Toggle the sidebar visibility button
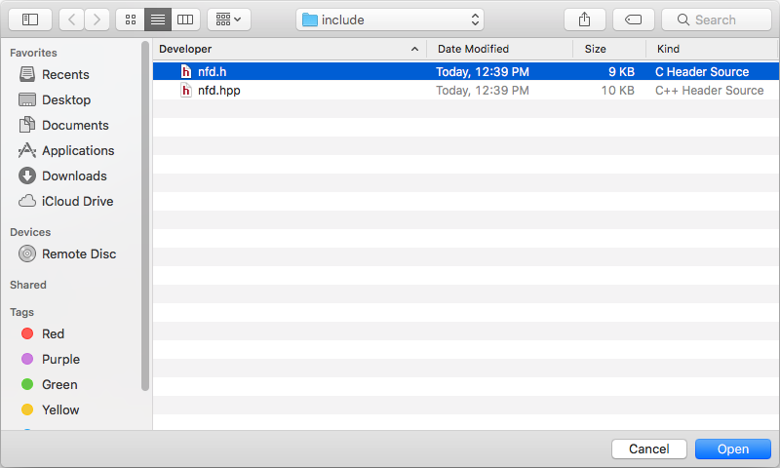The image size is (780, 468). click(x=30, y=19)
